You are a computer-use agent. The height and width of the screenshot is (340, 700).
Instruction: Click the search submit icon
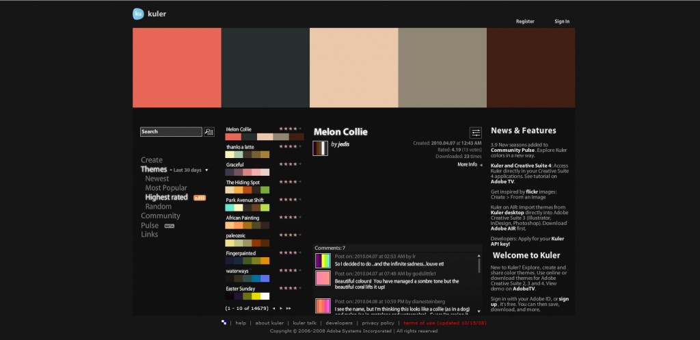209,132
